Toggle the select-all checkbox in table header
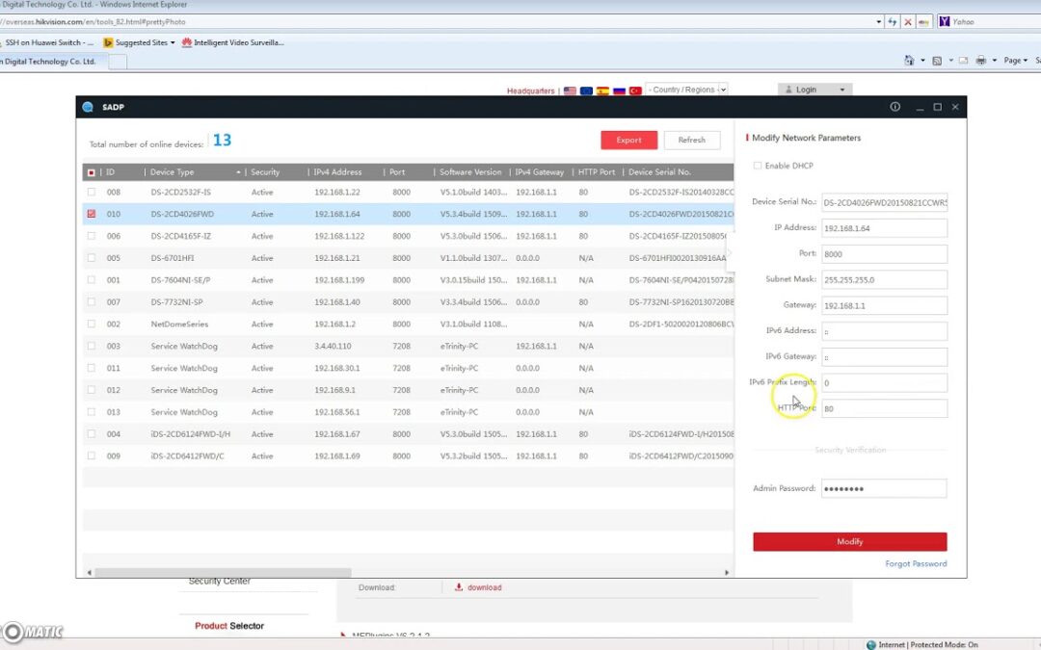This screenshot has height=650, width=1041. click(92, 172)
